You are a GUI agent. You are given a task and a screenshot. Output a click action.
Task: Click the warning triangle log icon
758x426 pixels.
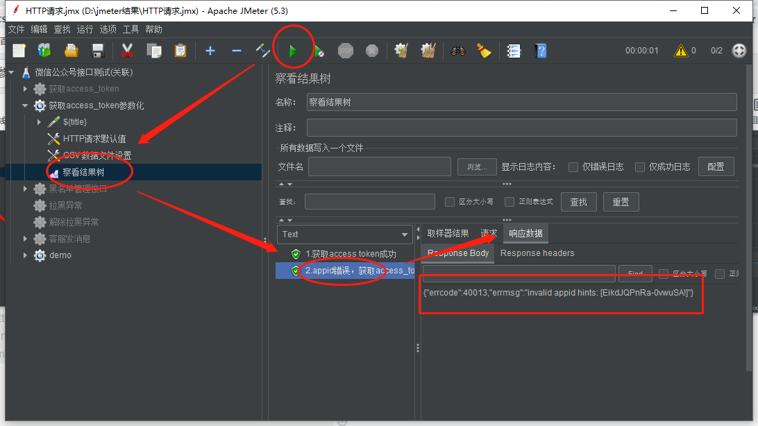[681, 51]
